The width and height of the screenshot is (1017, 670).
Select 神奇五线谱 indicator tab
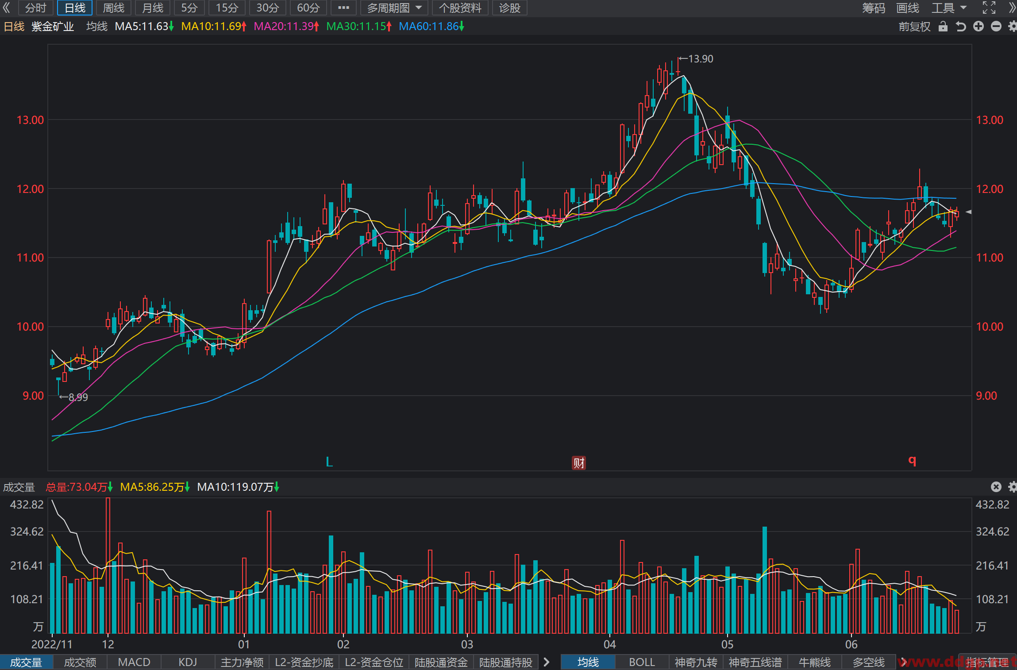[x=755, y=662]
